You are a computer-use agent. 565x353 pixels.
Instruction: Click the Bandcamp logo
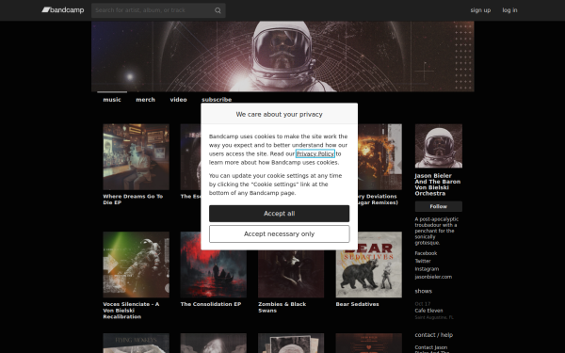[x=63, y=10]
